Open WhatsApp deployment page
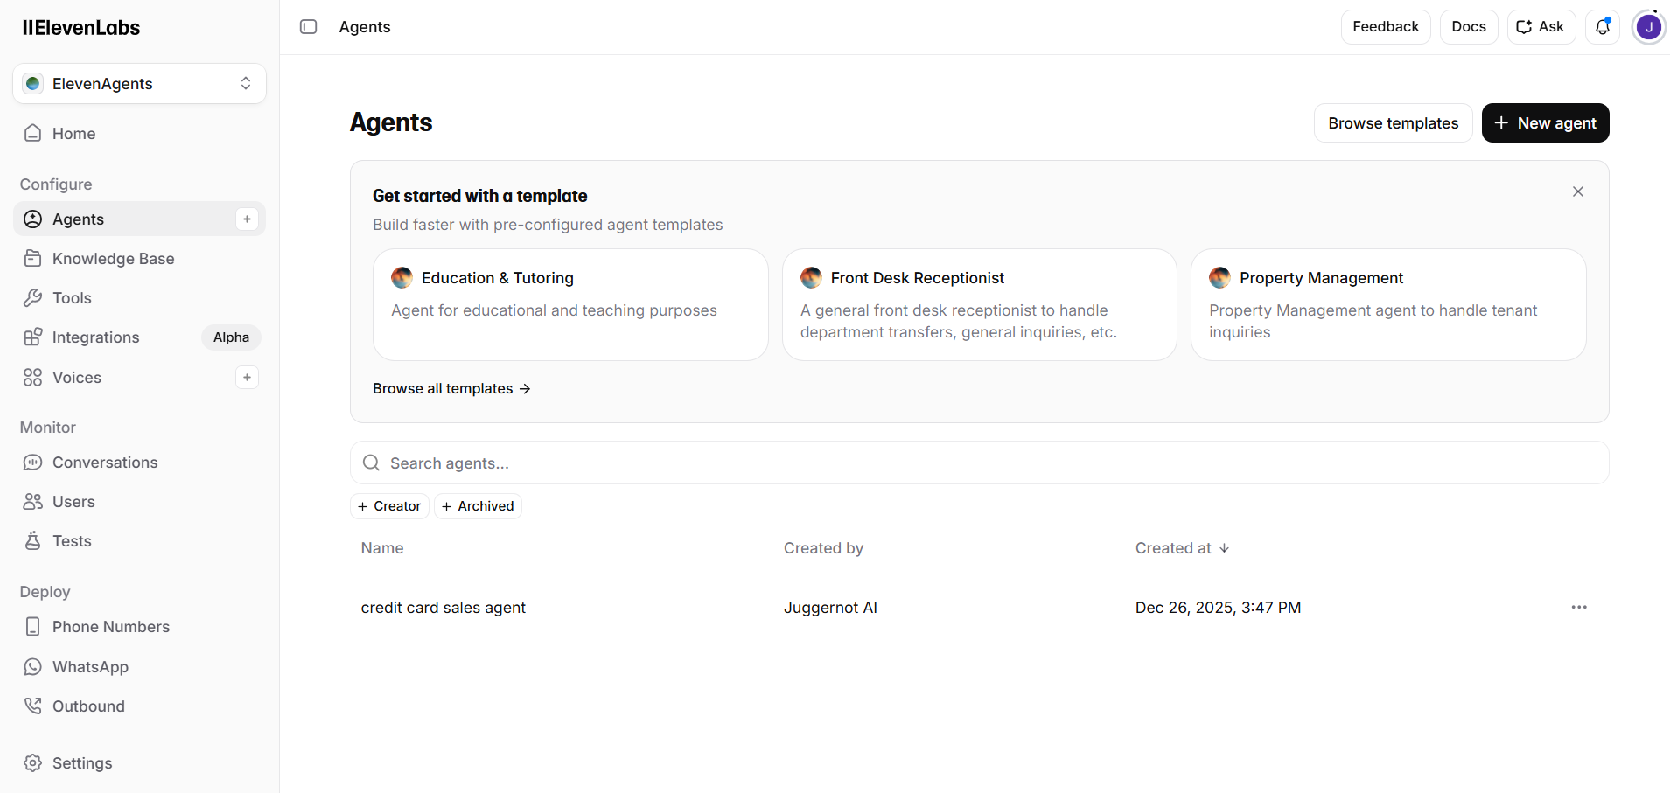 click(90, 667)
